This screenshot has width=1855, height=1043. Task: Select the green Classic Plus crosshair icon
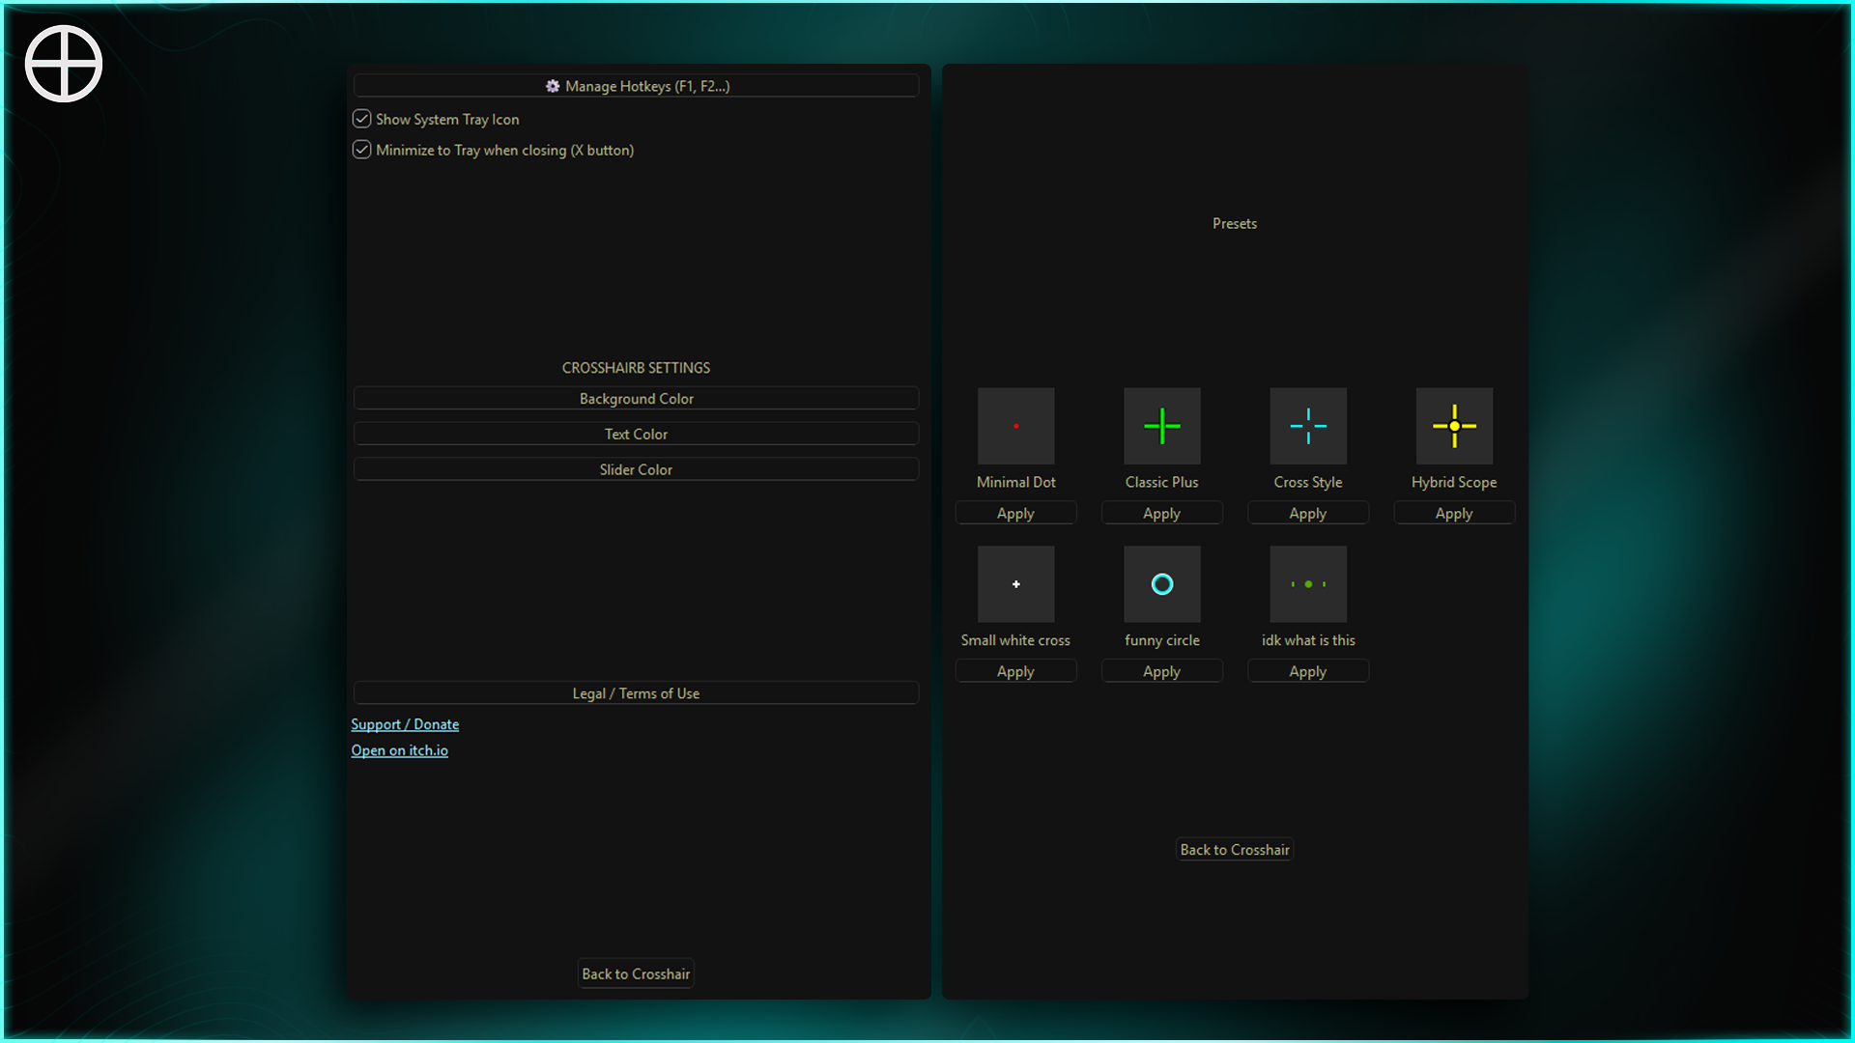[1161, 426]
